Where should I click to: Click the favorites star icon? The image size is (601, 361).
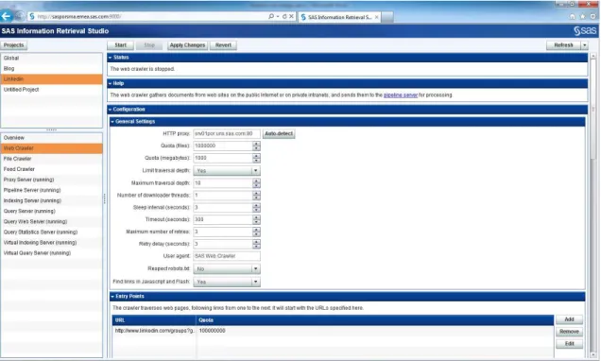[x=583, y=16]
